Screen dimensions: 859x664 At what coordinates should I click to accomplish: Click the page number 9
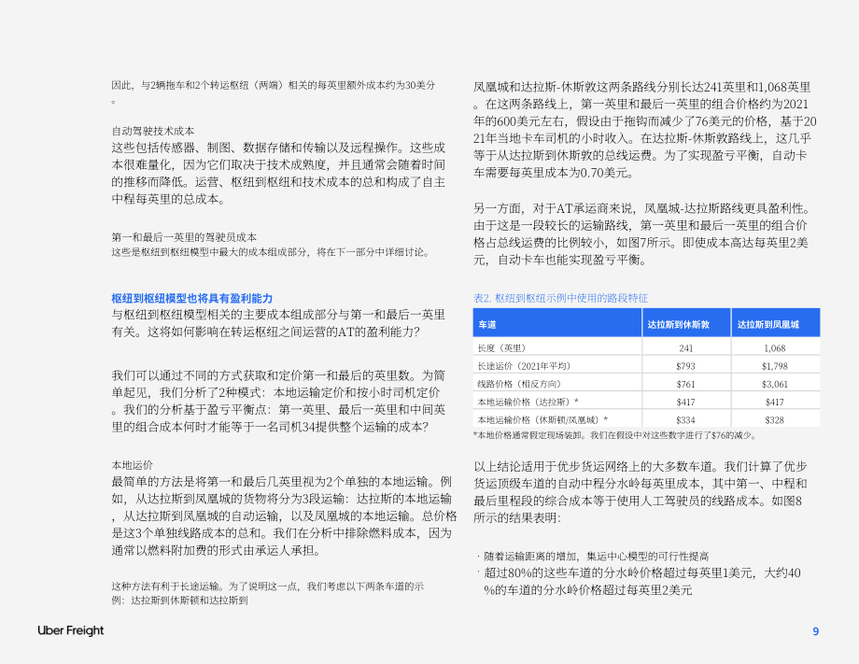pos(815,631)
